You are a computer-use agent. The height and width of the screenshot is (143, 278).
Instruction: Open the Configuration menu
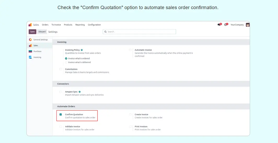(x=94, y=25)
